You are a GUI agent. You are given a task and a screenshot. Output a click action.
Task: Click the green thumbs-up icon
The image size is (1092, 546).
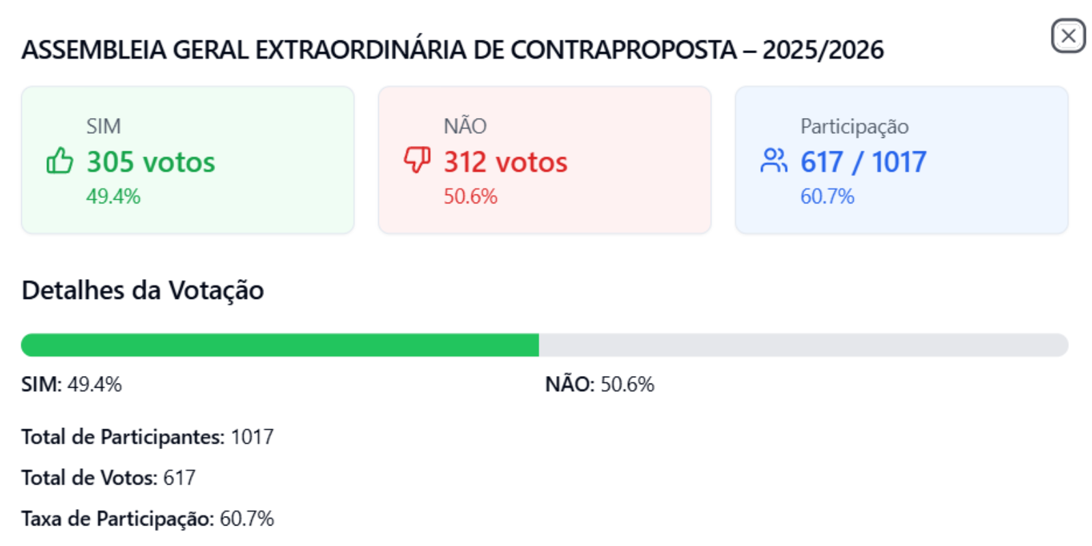59,161
